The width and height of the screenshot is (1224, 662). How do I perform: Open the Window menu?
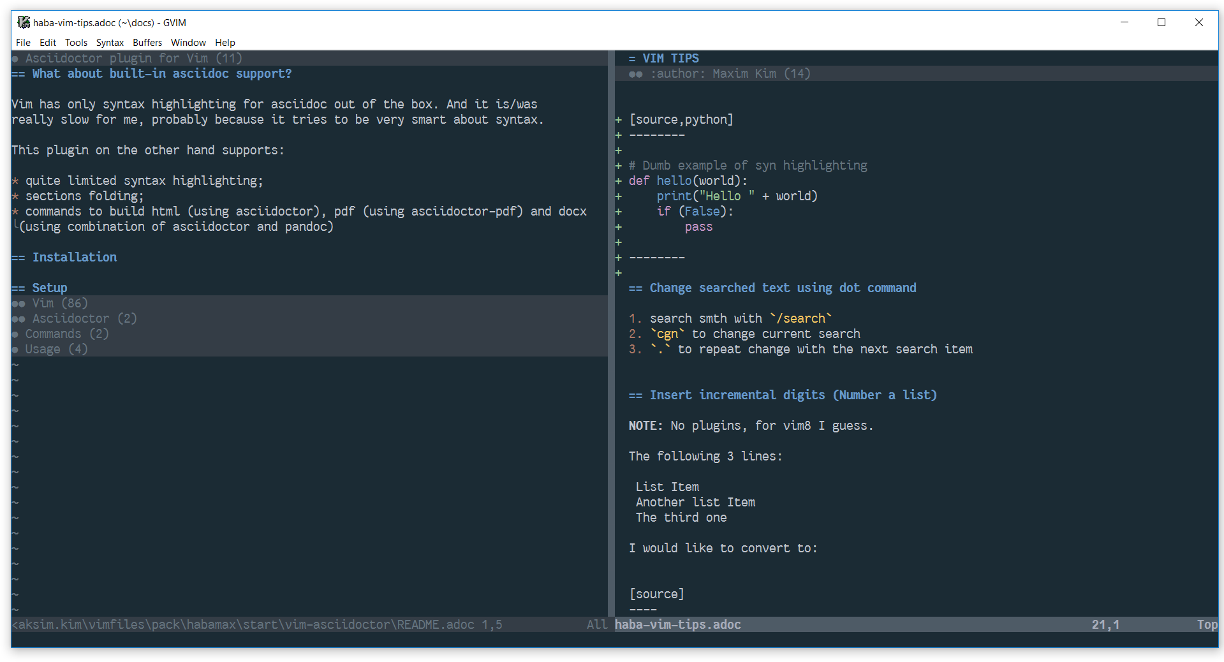188,43
